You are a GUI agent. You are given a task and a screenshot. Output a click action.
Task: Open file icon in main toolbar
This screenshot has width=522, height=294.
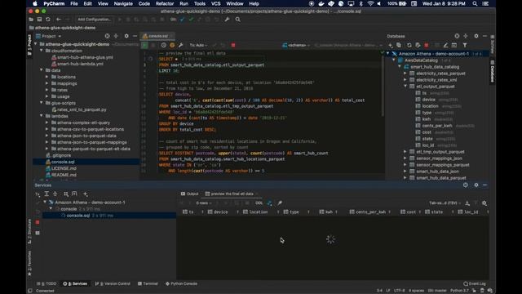[x=31, y=20]
